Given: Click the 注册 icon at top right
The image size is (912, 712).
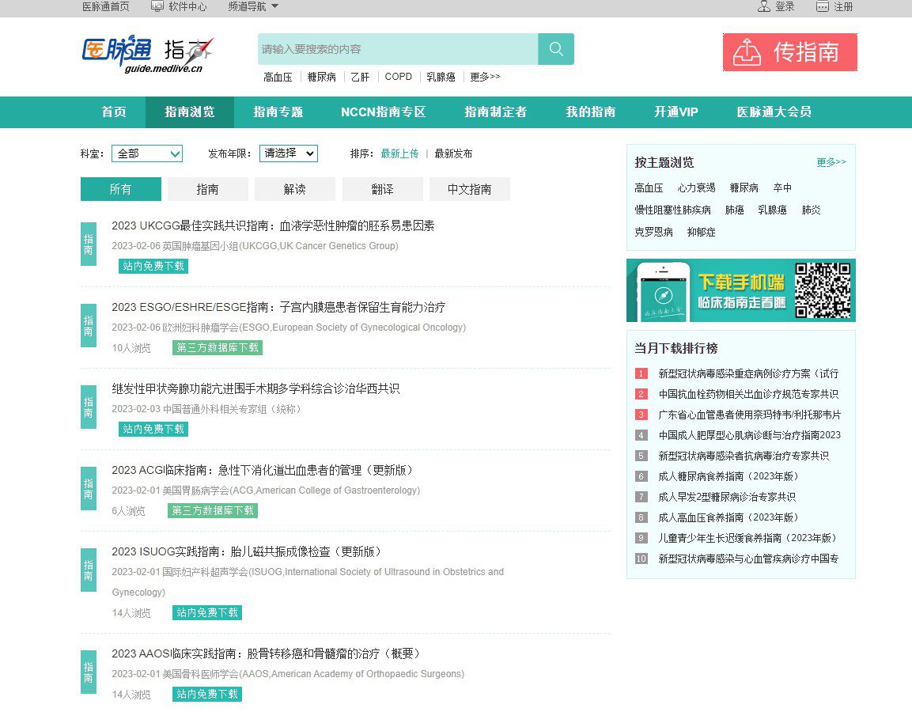Looking at the screenshot, I should pos(823,6).
